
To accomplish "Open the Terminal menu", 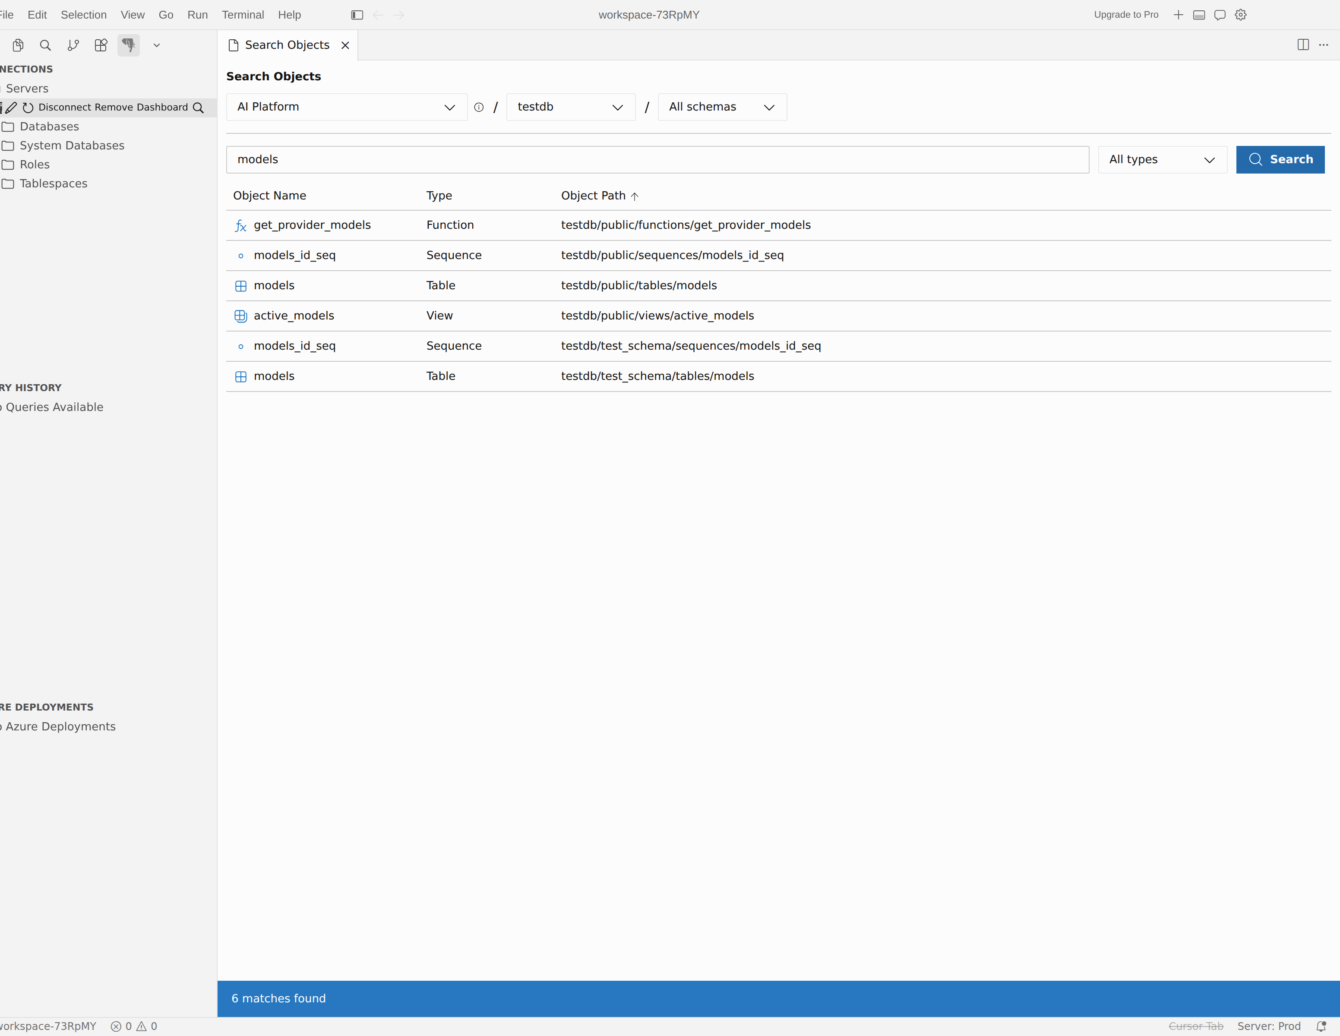I will tap(243, 15).
